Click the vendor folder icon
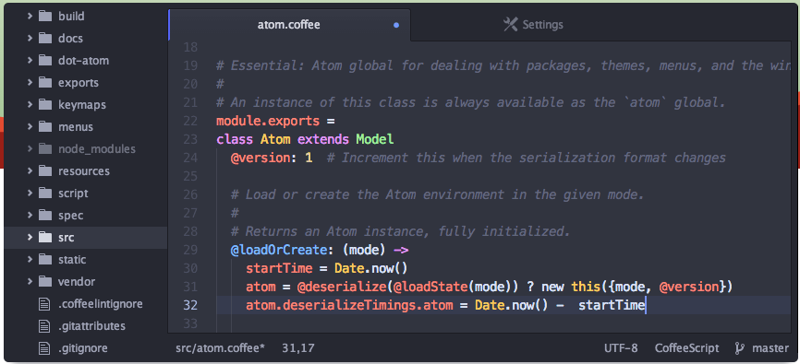 45,282
